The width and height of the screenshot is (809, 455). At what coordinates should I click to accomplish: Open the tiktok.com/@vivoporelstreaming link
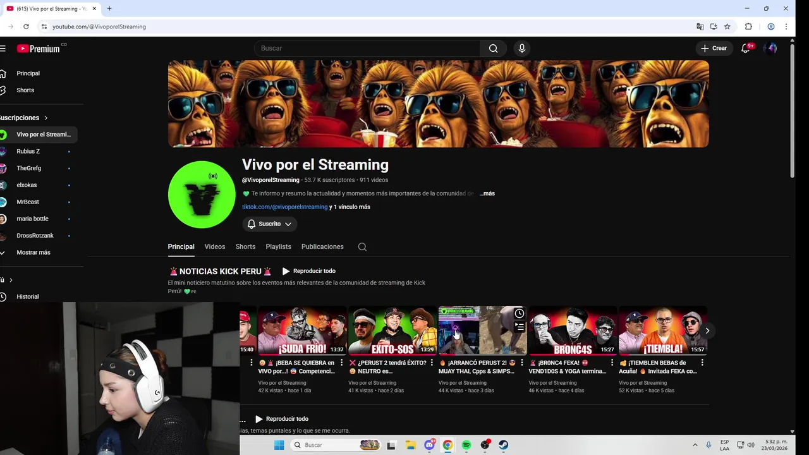[x=284, y=207]
